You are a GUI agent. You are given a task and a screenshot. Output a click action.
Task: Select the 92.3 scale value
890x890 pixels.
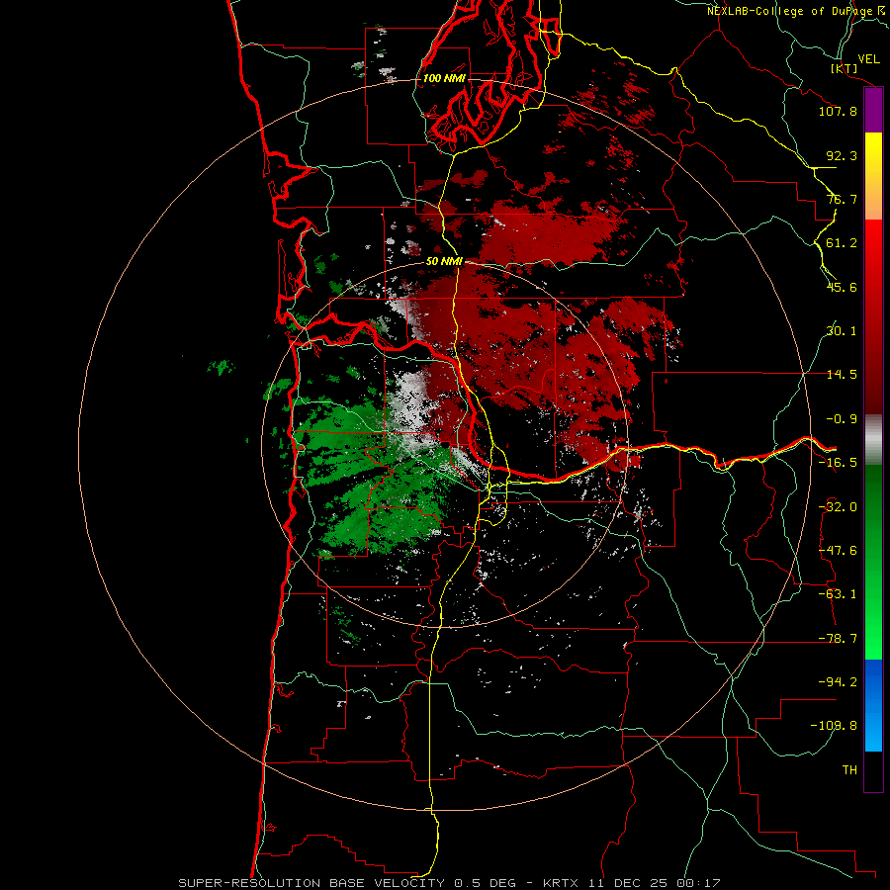click(x=842, y=155)
